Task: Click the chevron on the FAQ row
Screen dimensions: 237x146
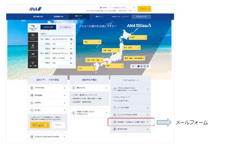Action: click(x=148, y=108)
